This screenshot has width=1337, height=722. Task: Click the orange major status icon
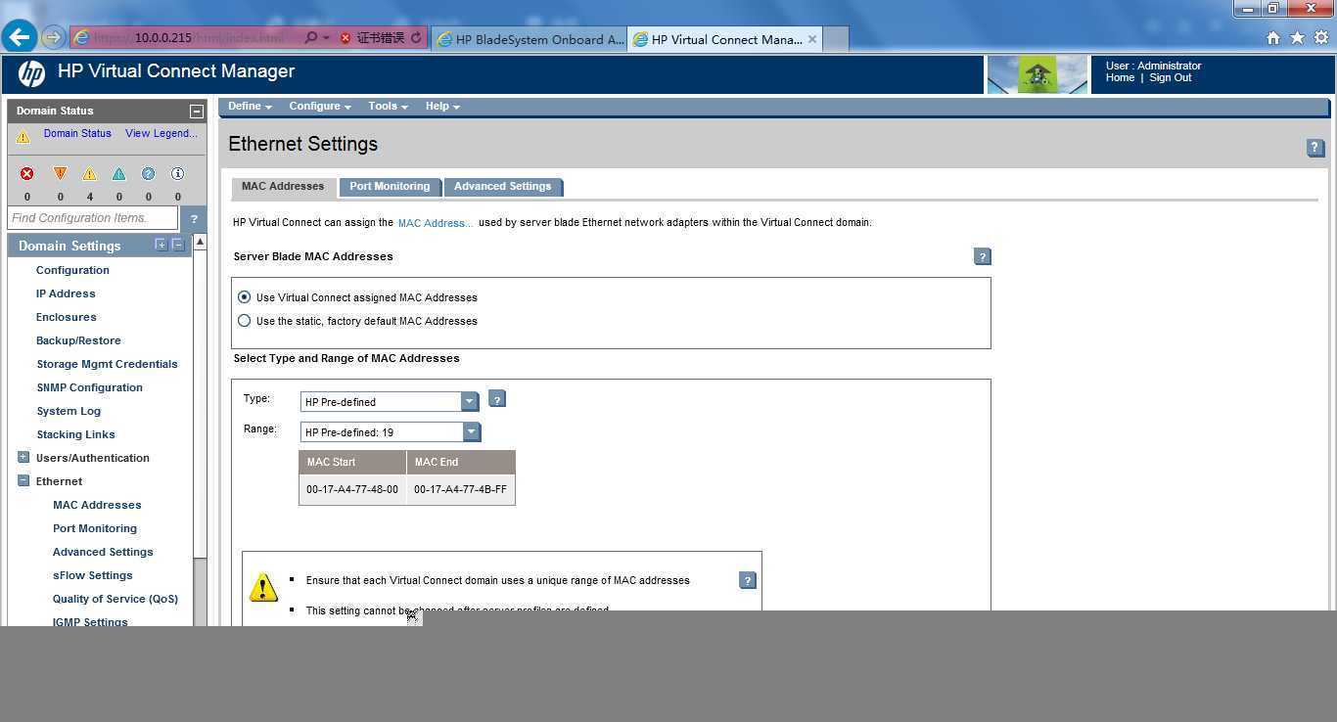(60, 173)
